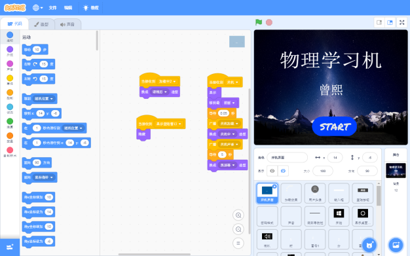Image resolution: width=410 pixels, height=256 pixels.
Task: Open the language globe dropdown
Action: click(x=37, y=8)
